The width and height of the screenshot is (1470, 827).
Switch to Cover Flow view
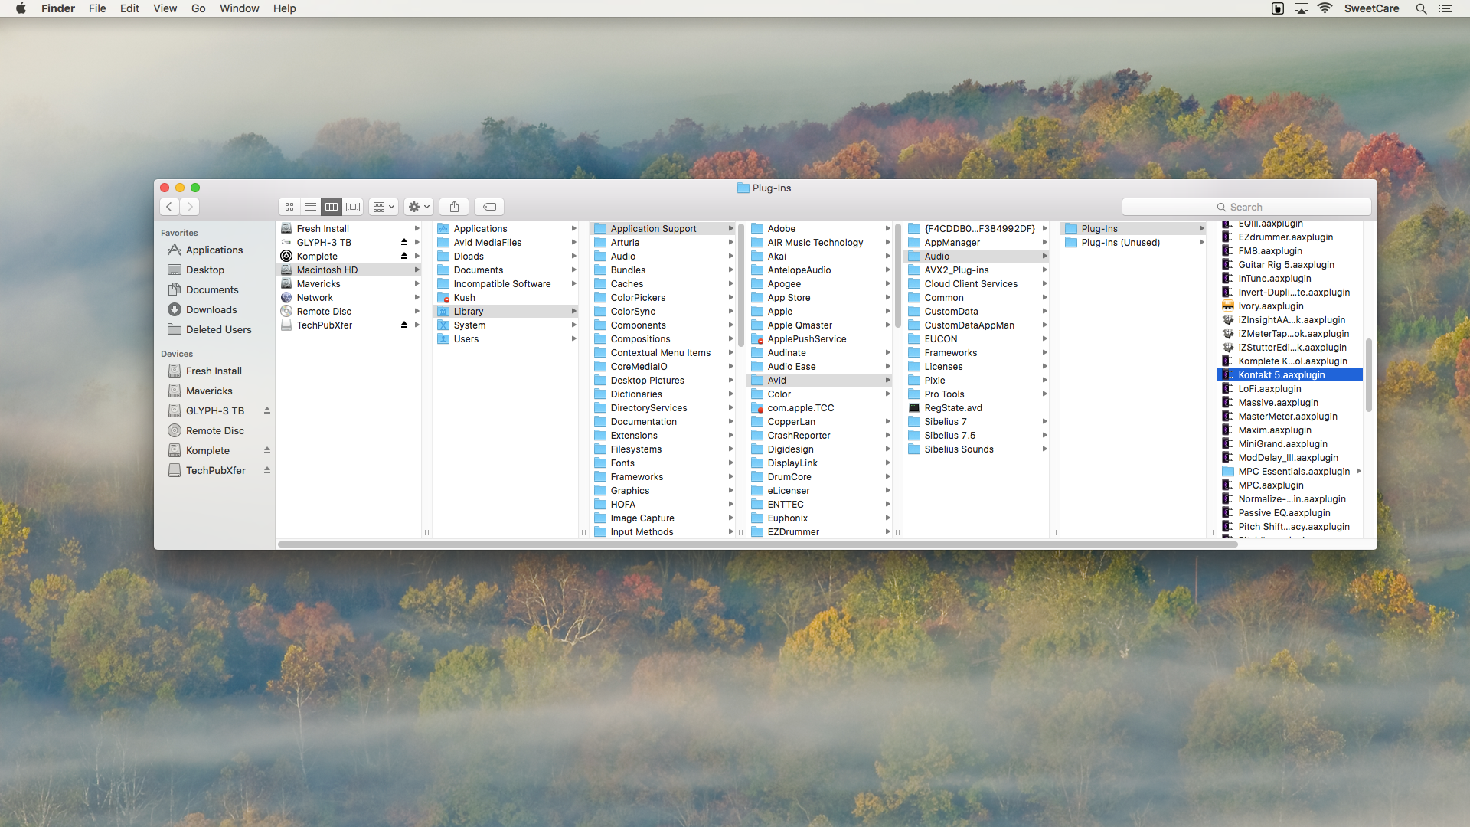point(353,207)
